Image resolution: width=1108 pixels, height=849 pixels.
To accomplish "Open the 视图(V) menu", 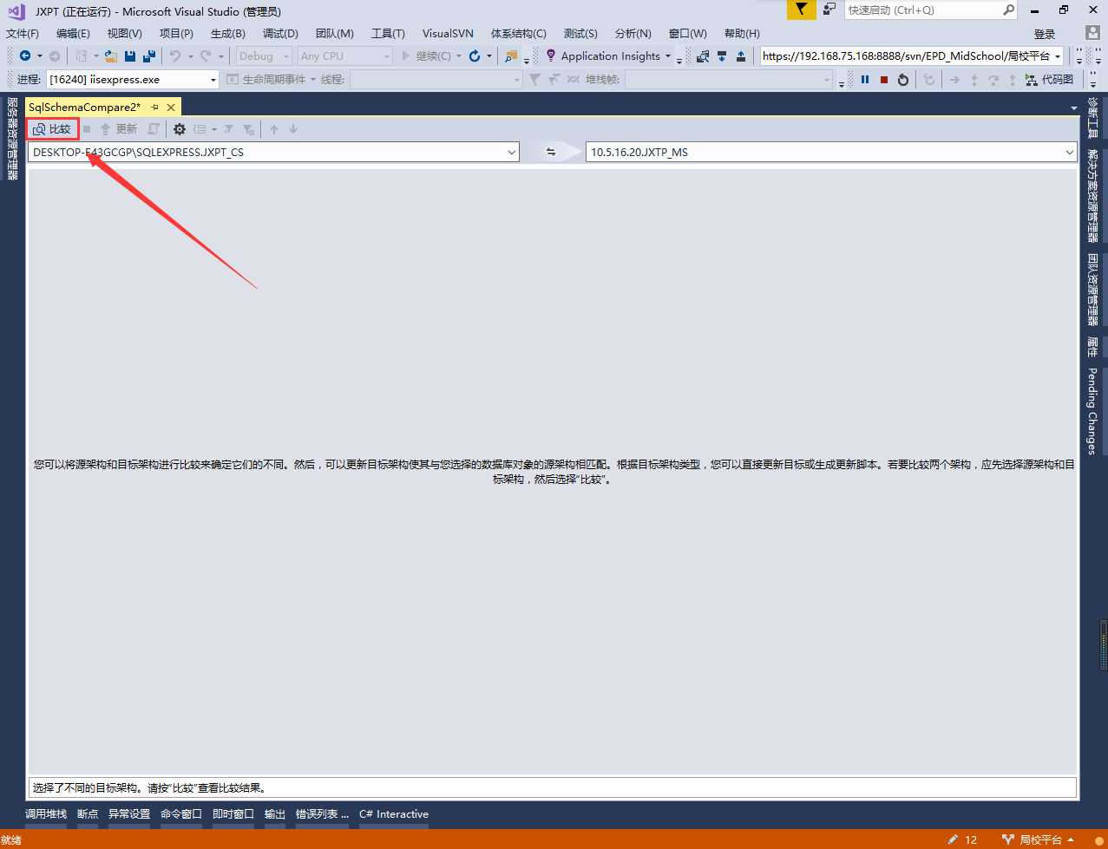I will point(125,33).
